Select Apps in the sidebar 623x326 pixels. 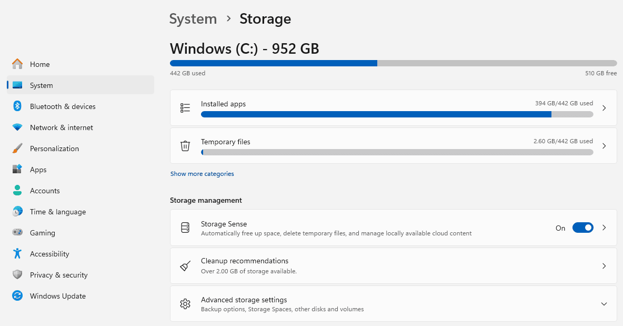click(38, 170)
